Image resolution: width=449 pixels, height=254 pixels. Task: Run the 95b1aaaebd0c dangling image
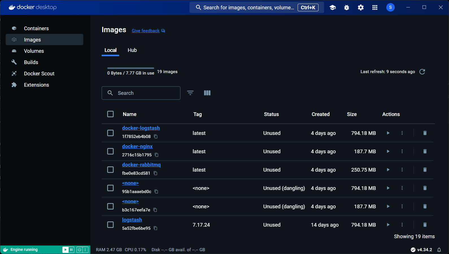point(388,188)
